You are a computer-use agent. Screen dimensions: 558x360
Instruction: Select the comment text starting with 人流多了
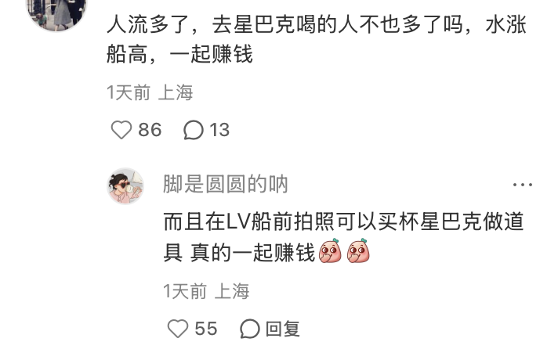coord(317,39)
